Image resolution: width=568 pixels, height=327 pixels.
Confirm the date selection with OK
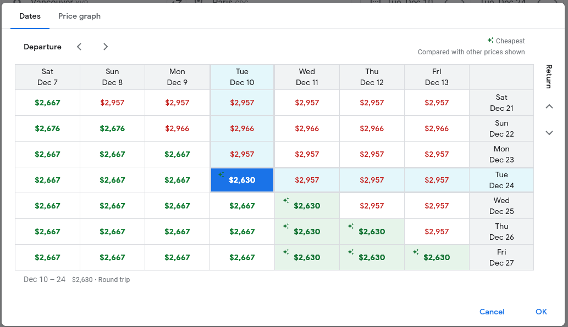coord(541,312)
